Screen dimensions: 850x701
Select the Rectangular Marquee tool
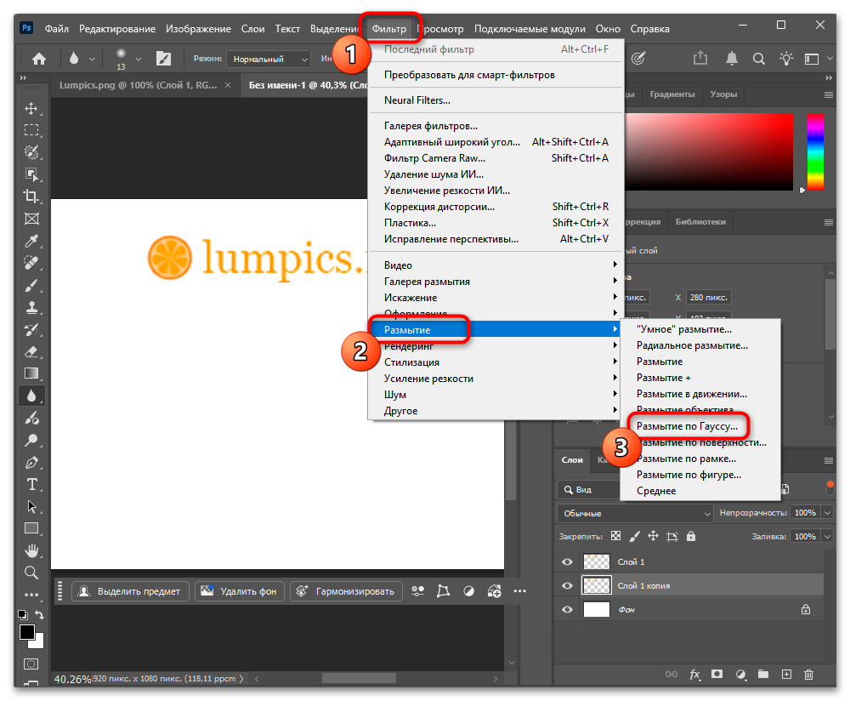(31, 130)
